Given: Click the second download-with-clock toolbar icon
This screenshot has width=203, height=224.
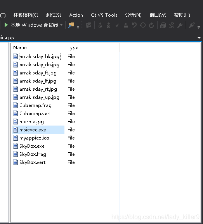Looking at the screenshot, I should point(109,25).
